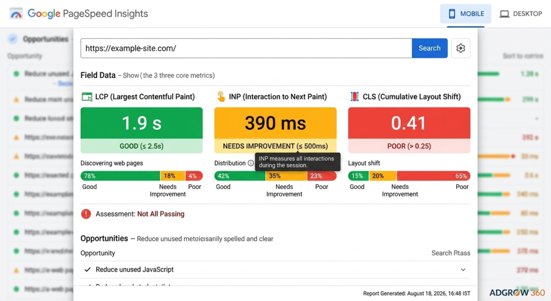Click the CLS layout shift icon

(x=355, y=96)
